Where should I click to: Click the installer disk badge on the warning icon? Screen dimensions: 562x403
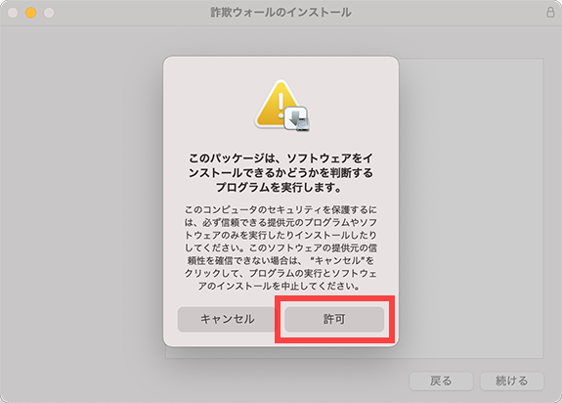click(x=297, y=118)
